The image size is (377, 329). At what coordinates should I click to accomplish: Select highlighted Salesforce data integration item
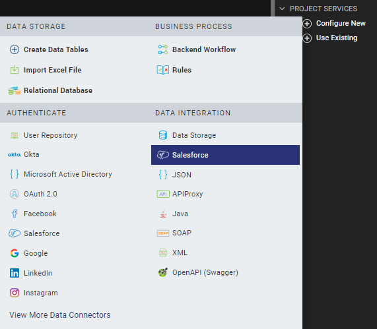point(225,155)
